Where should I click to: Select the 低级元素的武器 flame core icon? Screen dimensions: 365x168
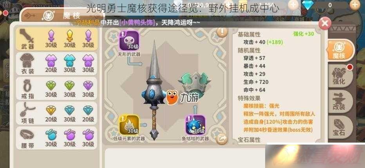(129, 125)
